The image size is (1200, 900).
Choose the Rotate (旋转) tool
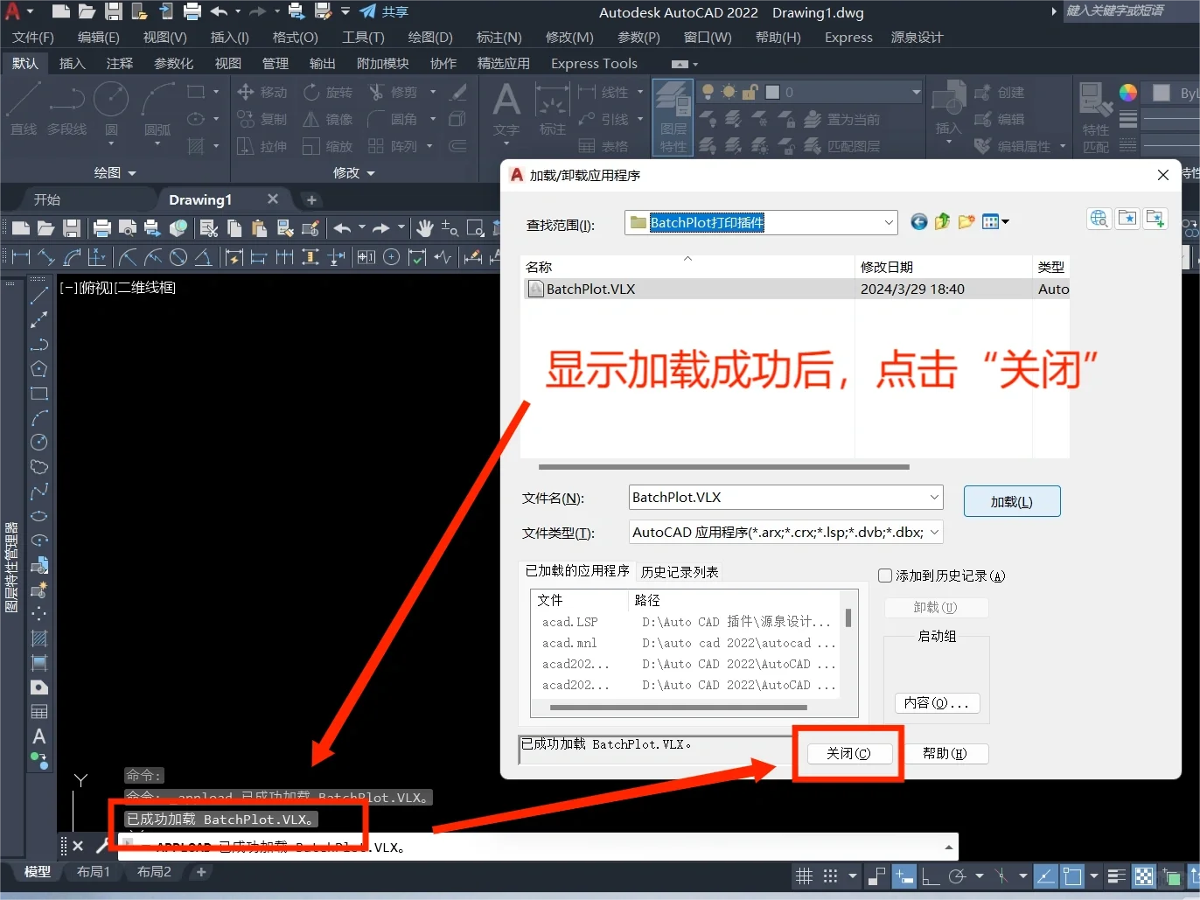[328, 92]
